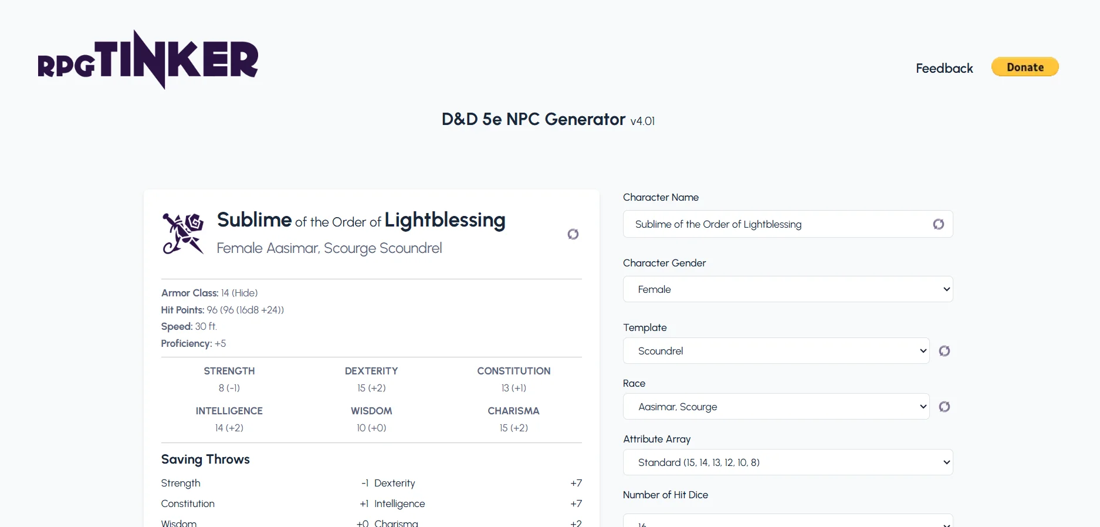Click the Strength score value 8 (-1)
This screenshot has height=527, width=1100.
click(x=229, y=388)
